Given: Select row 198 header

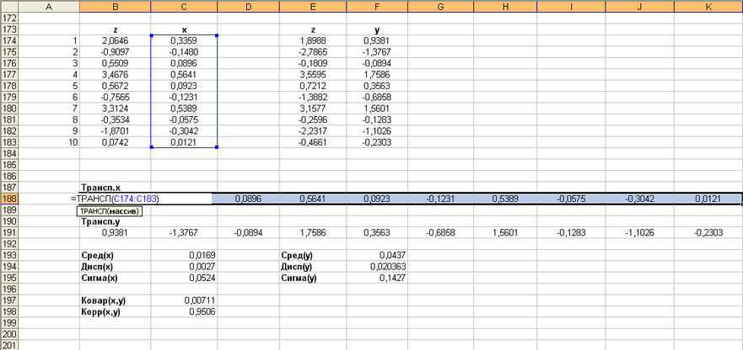Looking at the screenshot, I should [x=9, y=312].
